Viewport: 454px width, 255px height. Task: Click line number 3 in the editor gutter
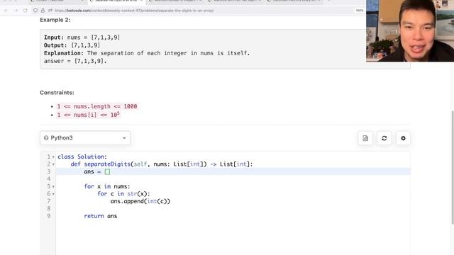49,171
